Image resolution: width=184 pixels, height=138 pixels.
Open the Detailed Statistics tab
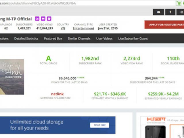[x=26, y=39]
